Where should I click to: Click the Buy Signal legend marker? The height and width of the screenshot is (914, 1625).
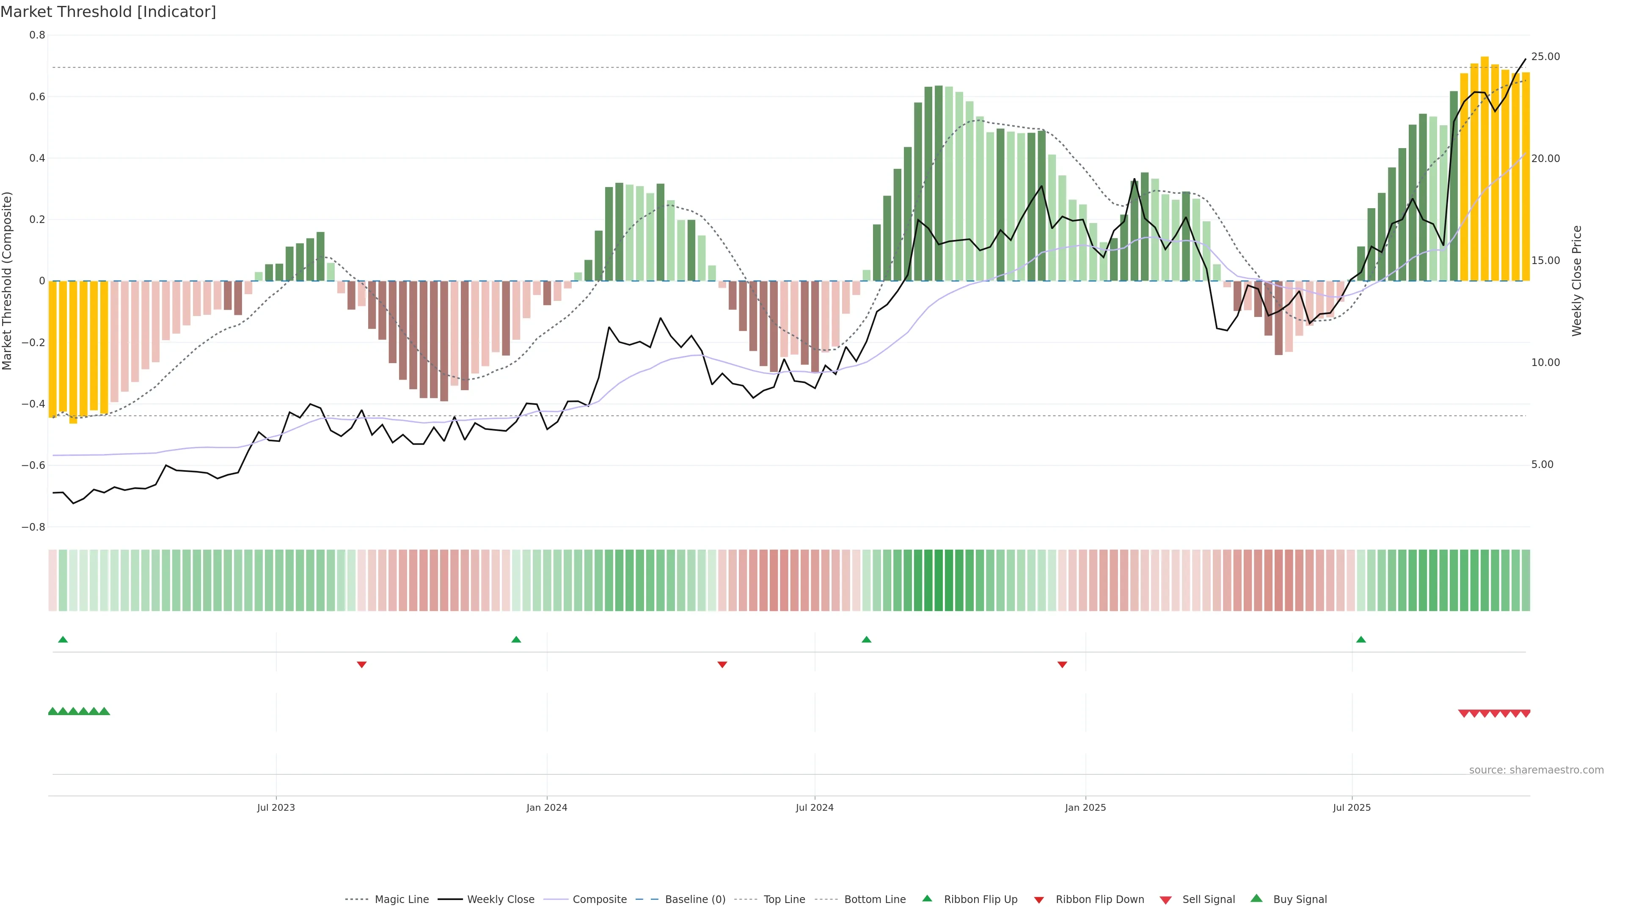(x=1256, y=898)
